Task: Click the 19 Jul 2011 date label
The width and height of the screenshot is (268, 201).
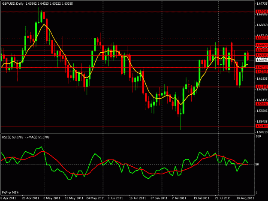Action: [x=202, y=198]
